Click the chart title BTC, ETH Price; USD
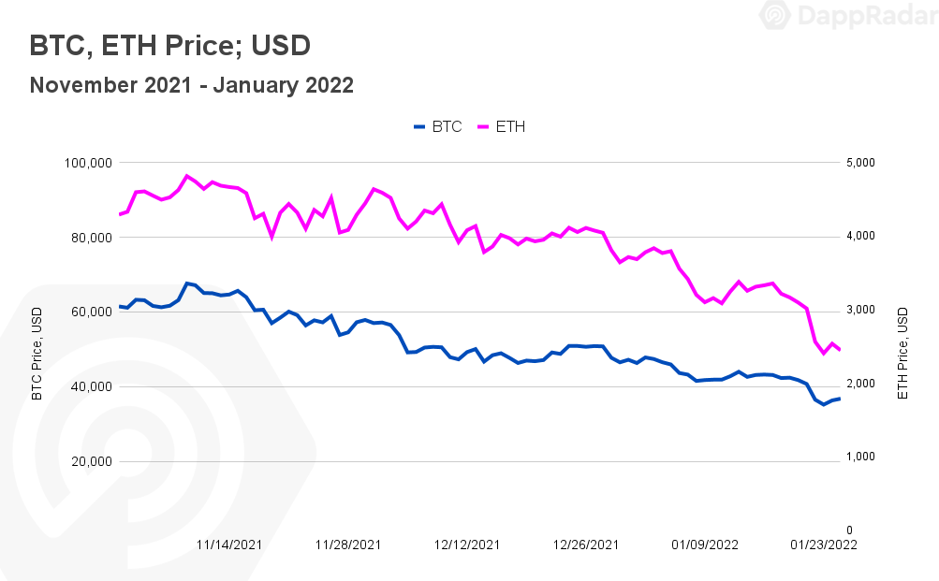The width and height of the screenshot is (939, 581). click(170, 46)
